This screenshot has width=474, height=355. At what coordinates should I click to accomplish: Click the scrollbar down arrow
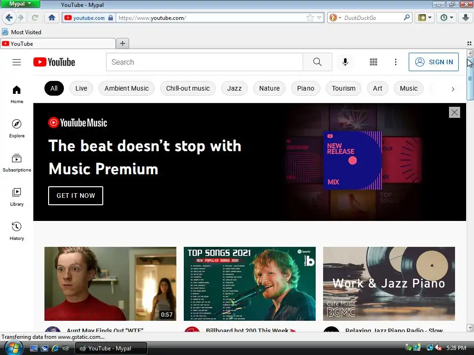click(470, 328)
